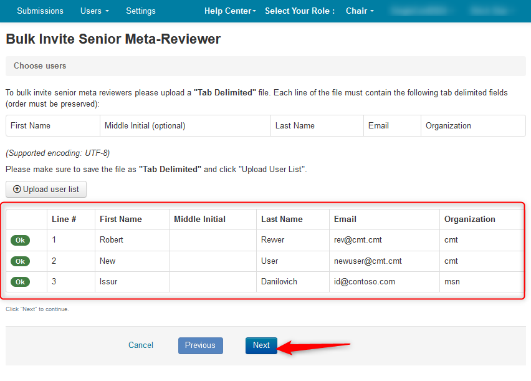Expand the Help Center dropdown
The image size is (531, 381).
tap(230, 11)
